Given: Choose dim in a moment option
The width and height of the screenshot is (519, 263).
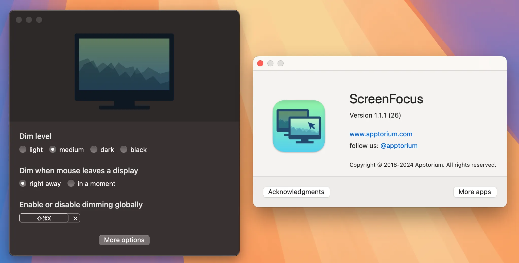Looking at the screenshot, I should coord(71,183).
